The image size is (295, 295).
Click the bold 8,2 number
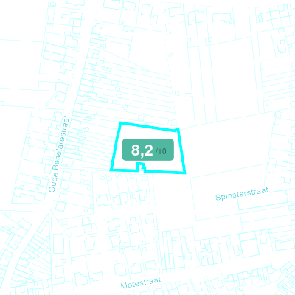point(142,150)
